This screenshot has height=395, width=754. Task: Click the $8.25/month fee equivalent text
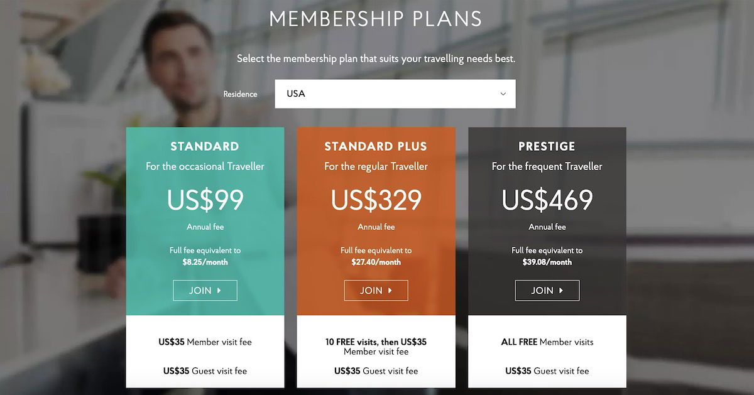point(205,262)
